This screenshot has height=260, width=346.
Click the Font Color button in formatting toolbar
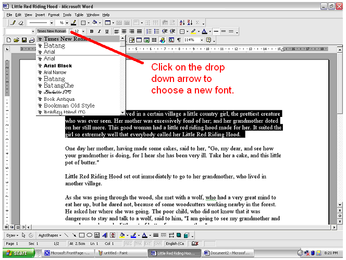(204, 31)
